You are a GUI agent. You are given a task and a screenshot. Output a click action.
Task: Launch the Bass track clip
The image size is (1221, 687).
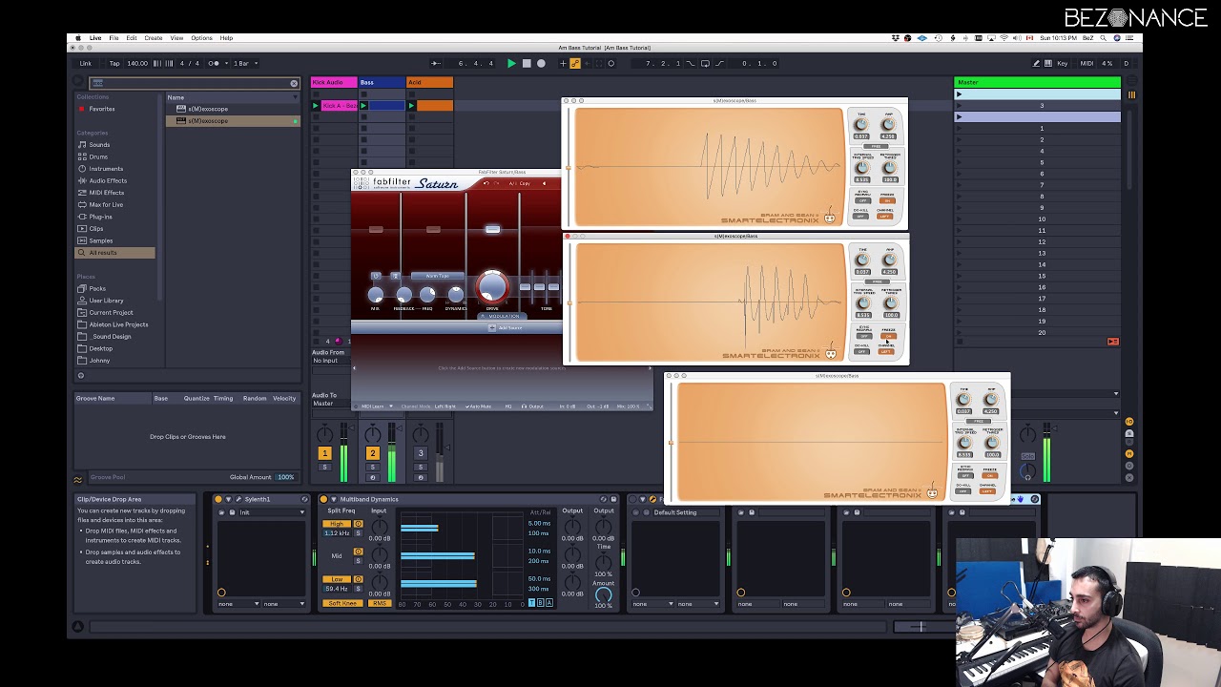(x=363, y=106)
